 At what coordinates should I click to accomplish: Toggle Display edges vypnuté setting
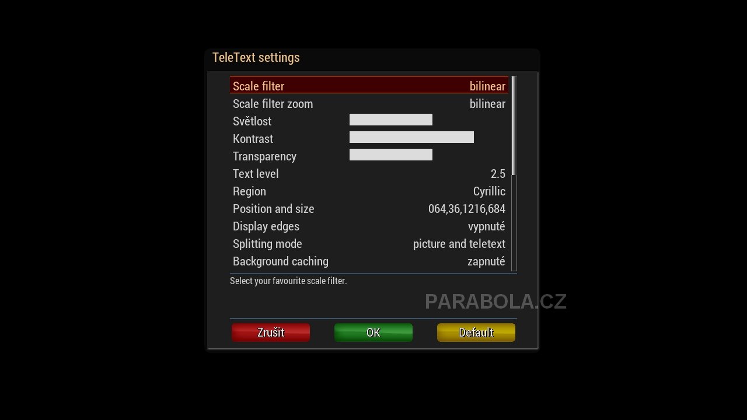(486, 226)
